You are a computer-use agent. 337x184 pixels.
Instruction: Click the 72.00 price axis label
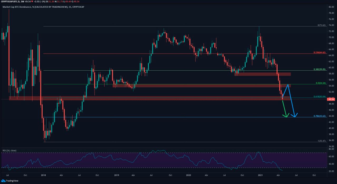click(331, 31)
